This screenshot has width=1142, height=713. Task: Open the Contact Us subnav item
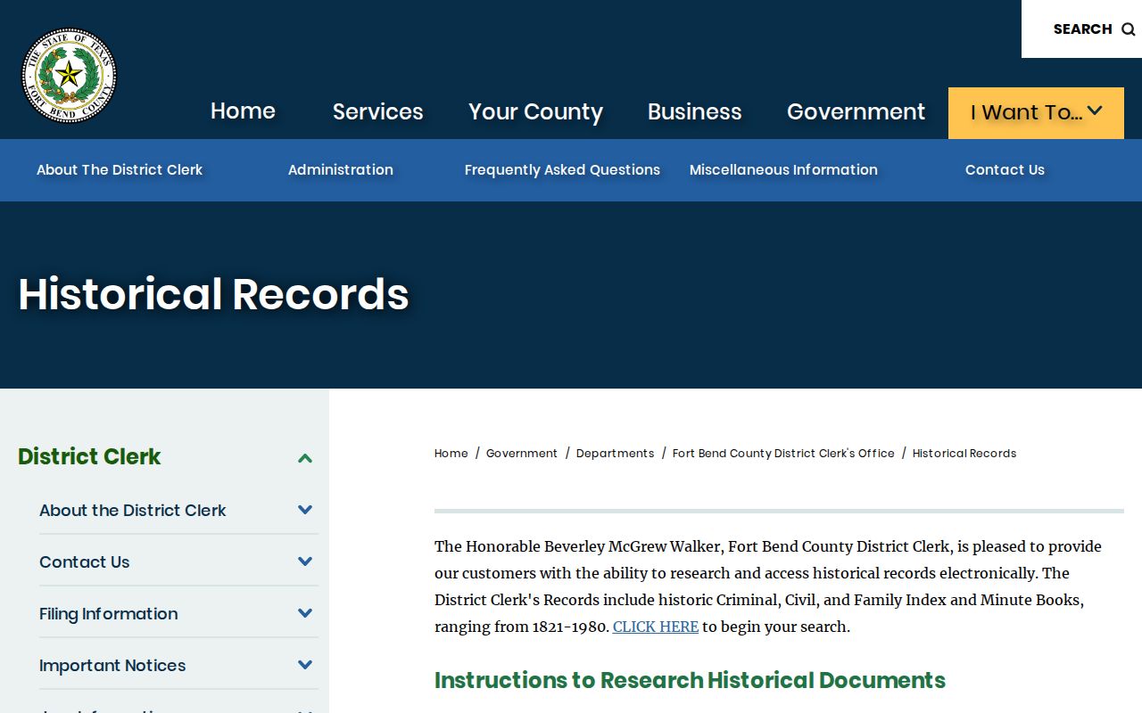1005,169
